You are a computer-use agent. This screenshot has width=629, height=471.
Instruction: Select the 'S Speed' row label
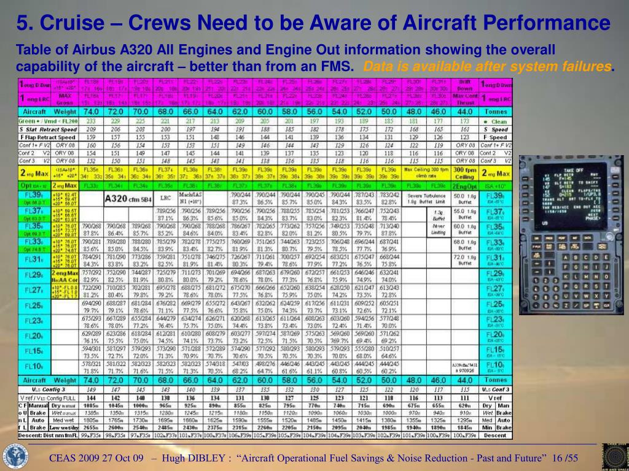tap(496, 129)
